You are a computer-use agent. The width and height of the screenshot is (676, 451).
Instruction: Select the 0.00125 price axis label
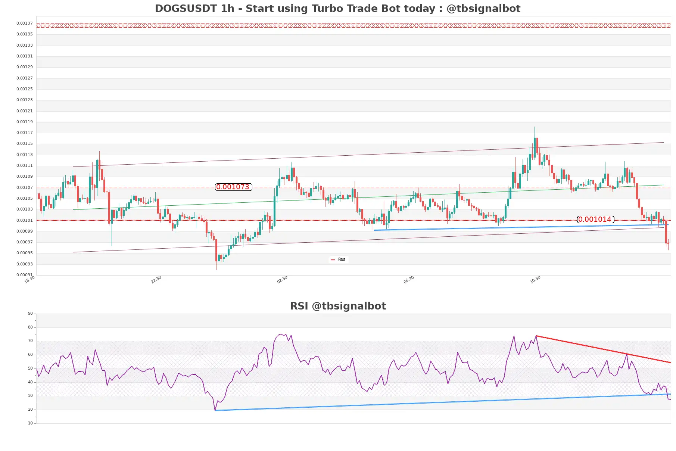click(x=24, y=89)
